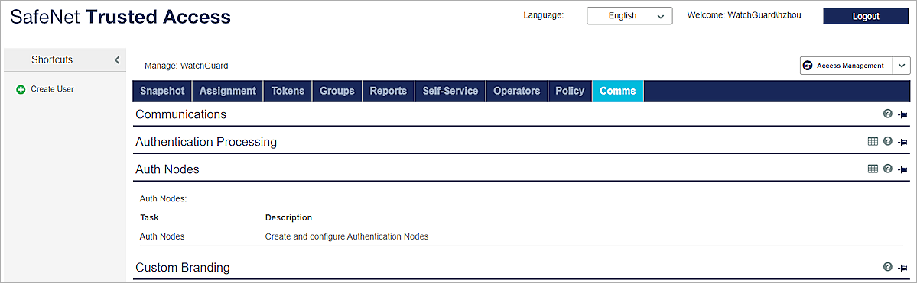This screenshot has height=283, width=917.
Task: Click the Access Management icon
Action: [x=808, y=66]
